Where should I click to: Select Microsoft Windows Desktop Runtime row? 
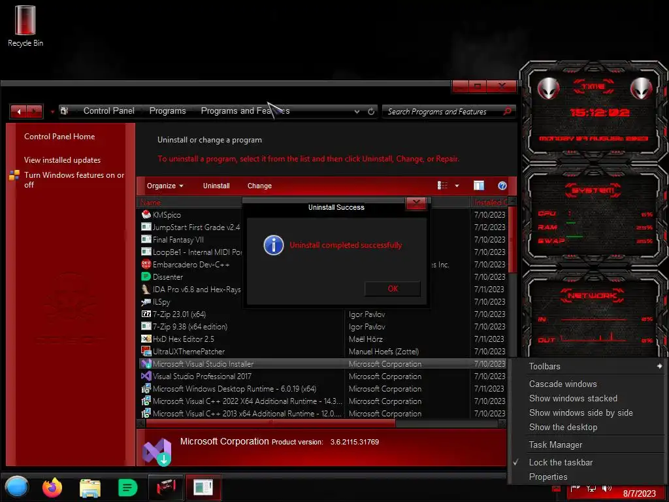(x=323, y=389)
